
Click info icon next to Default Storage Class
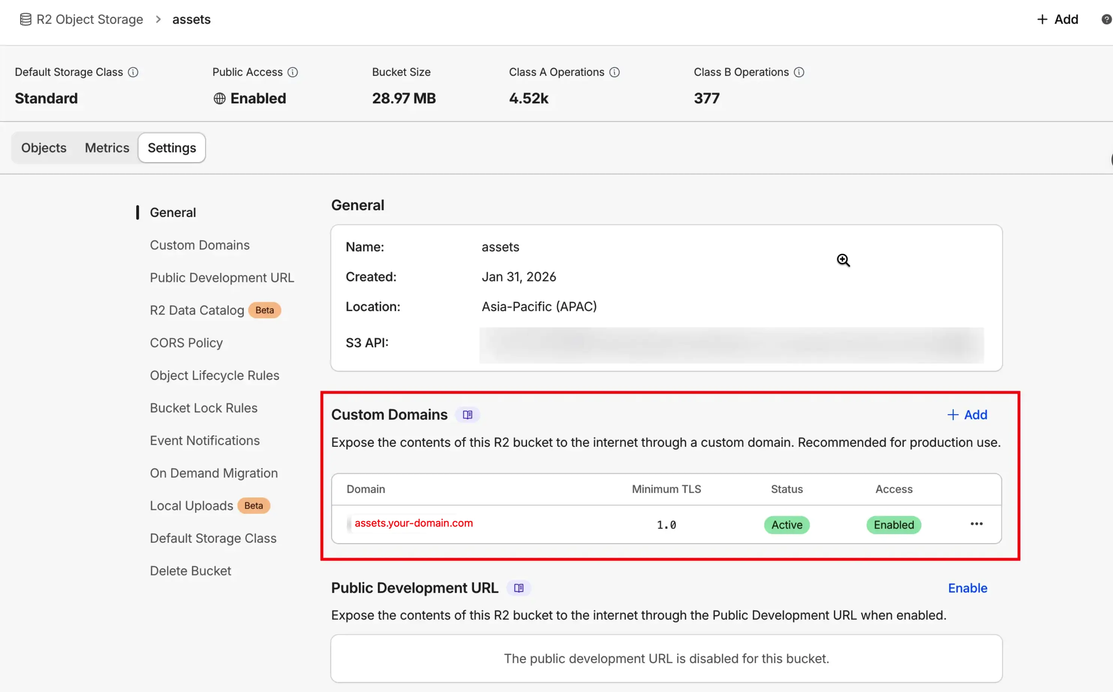point(133,72)
